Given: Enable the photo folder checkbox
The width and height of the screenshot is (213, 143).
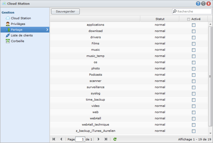Looking at the screenshot, I should tap(194, 69).
